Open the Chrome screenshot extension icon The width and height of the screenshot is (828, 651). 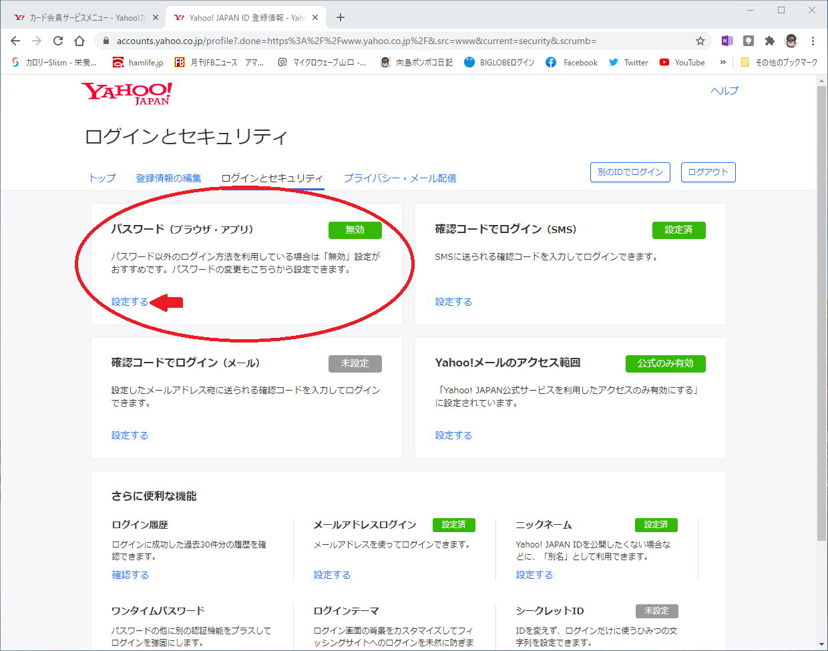[x=749, y=41]
